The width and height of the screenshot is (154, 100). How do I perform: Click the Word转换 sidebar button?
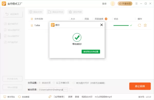13,87
